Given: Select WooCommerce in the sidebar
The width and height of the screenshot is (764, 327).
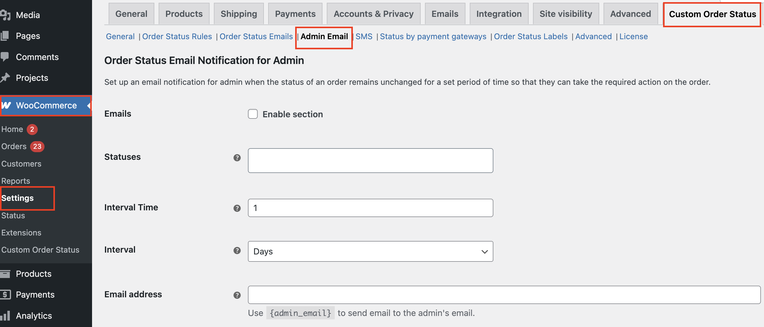Looking at the screenshot, I should coord(46,106).
